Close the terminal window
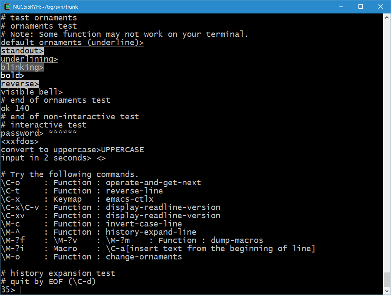This screenshot has width=391, height=295. click(x=381, y=7)
